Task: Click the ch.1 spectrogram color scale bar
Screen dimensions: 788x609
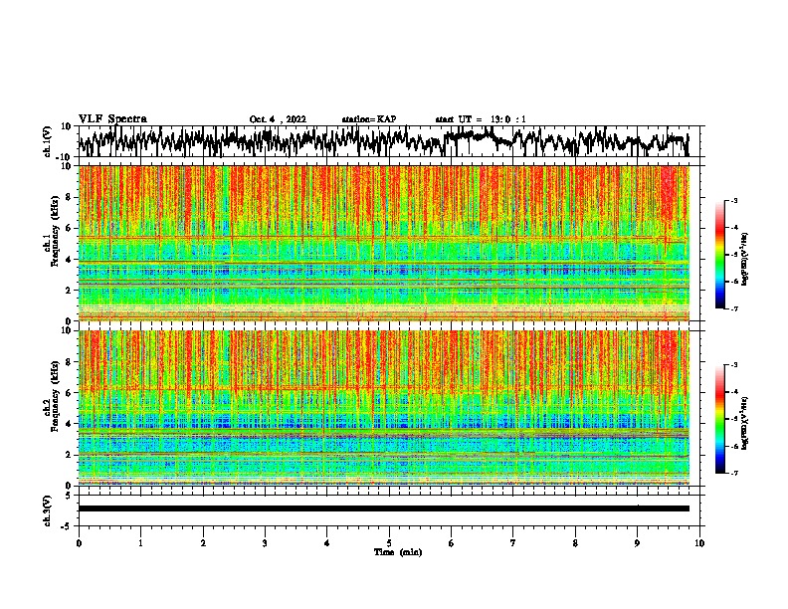Action: [720, 255]
